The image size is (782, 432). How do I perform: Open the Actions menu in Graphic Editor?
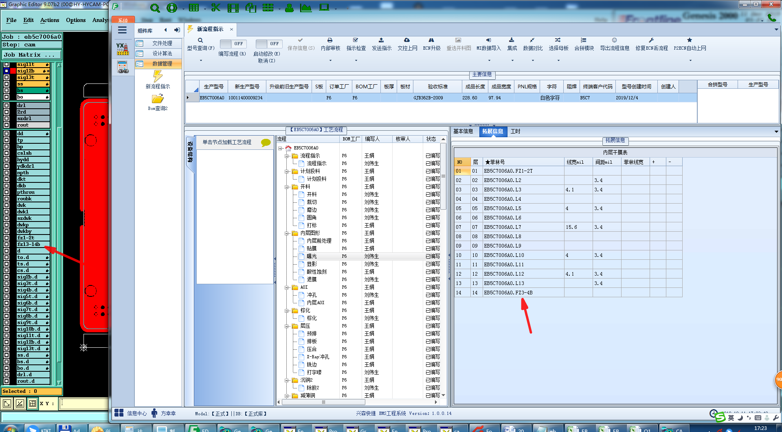click(x=50, y=20)
